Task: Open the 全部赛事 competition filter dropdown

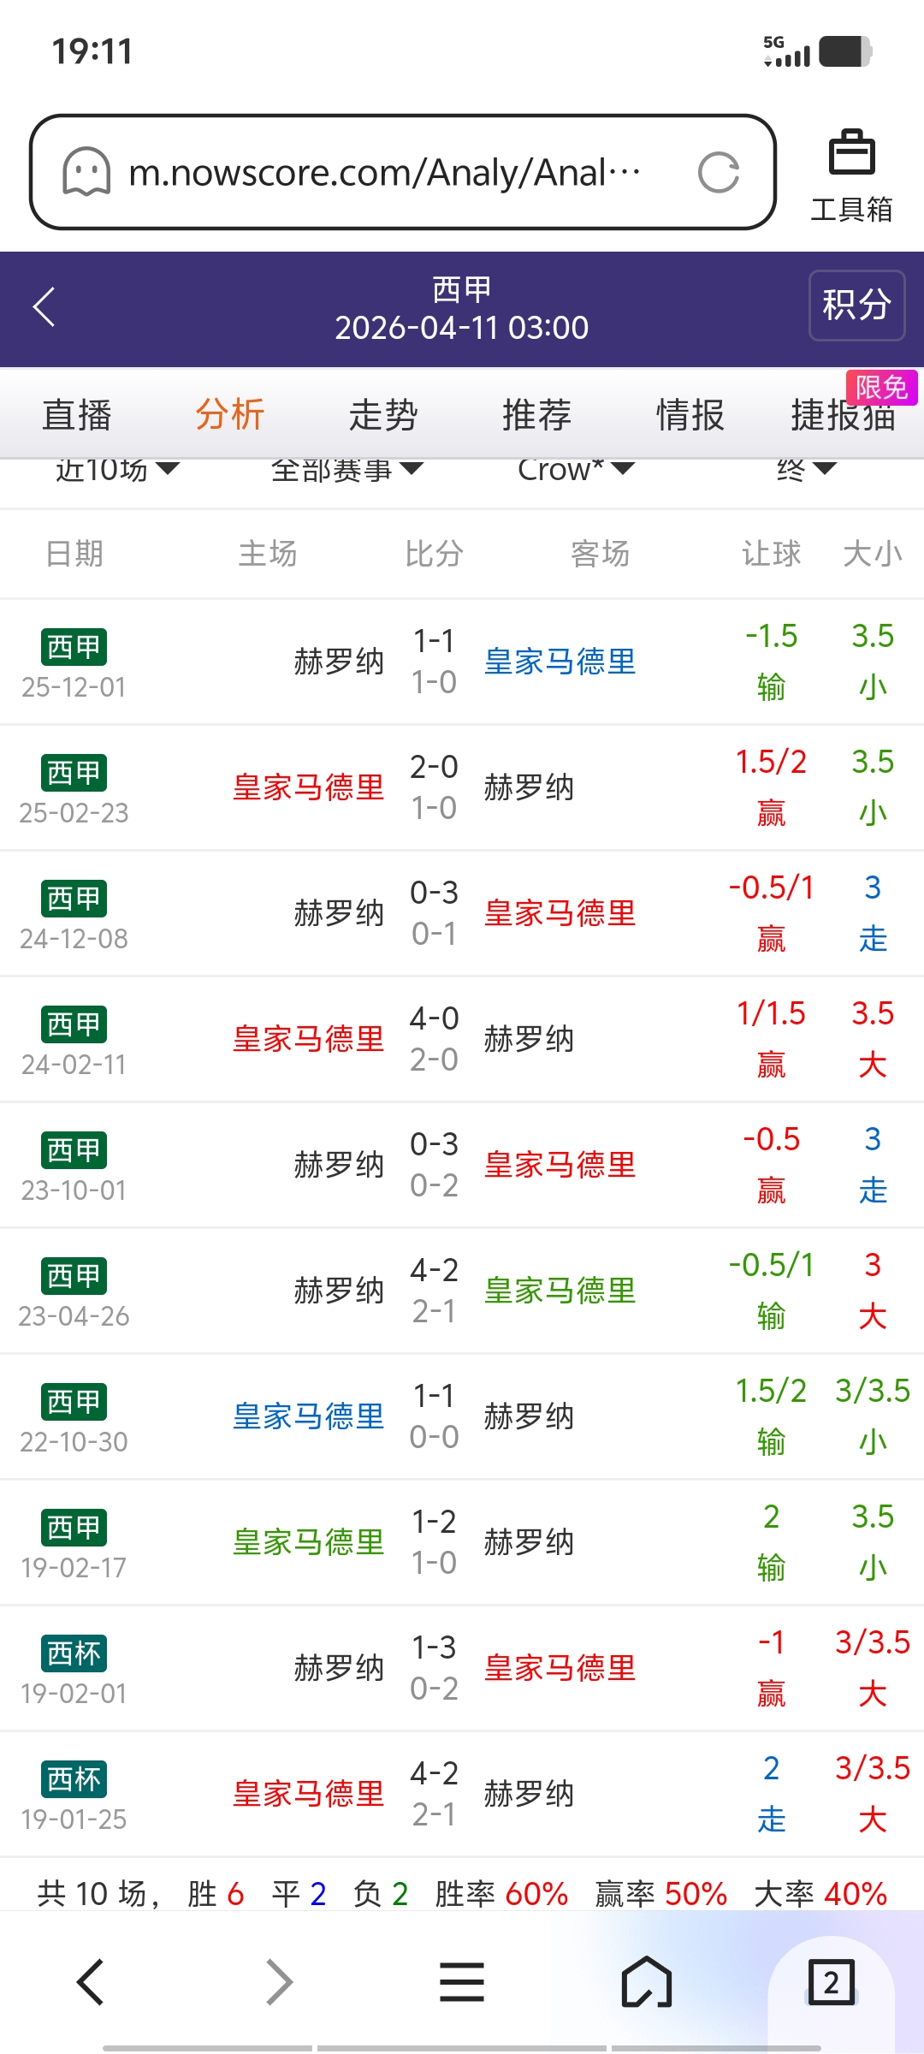Action: [346, 469]
